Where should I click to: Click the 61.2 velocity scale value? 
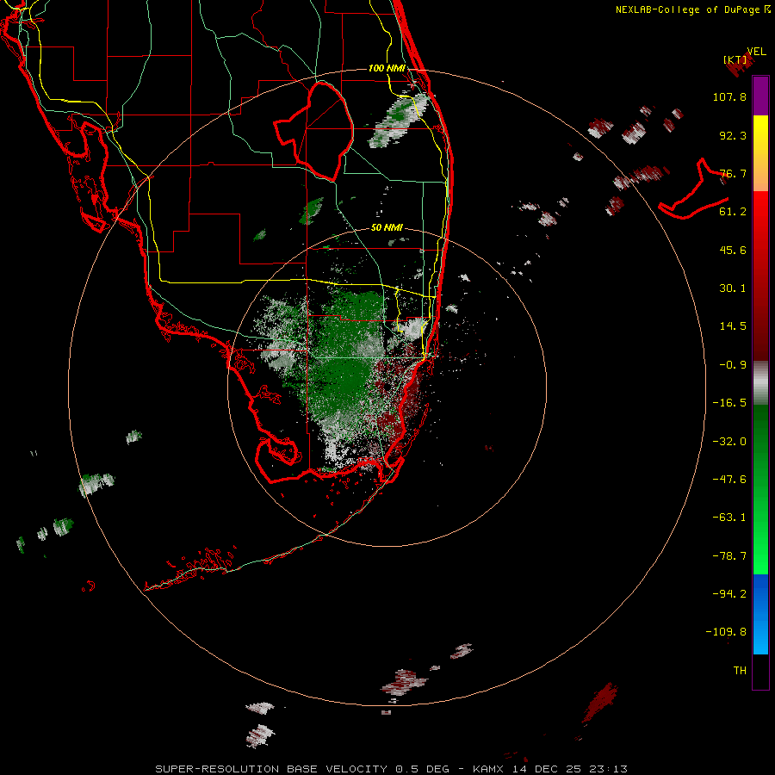pos(733,212)
